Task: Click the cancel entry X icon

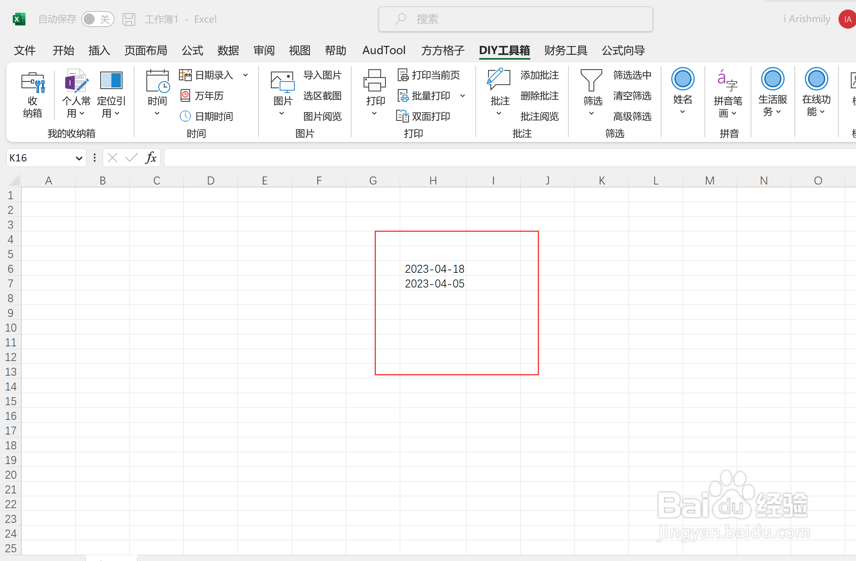Action: click(x=113, y=158)
